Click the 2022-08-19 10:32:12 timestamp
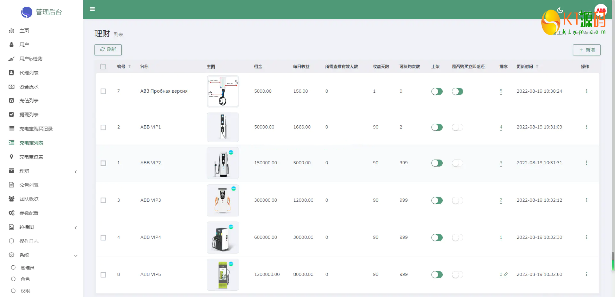This screenshot has height=297, width=615. (539, 200)
